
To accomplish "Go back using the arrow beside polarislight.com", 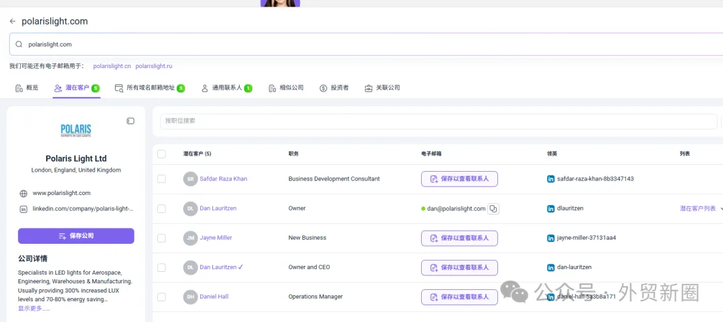I will [x=13, y=21].
